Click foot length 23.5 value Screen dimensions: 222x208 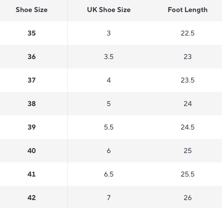click(x=188, y=80)
